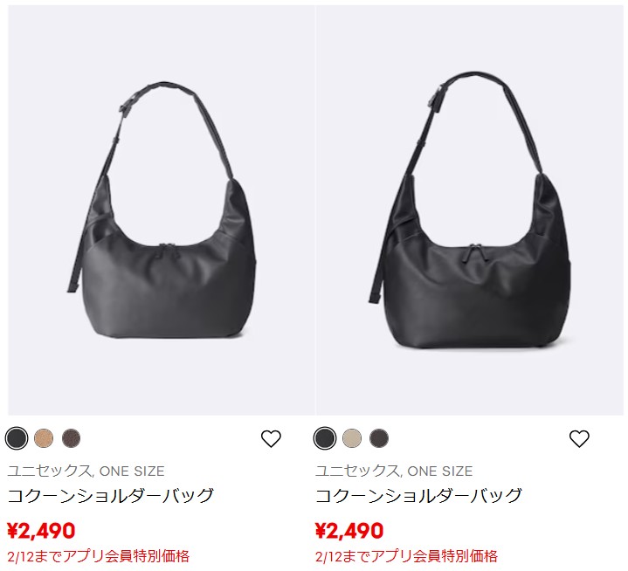Image resolution: width=628 pixels, height=571 pixels.
Task: Click first listing's 2/12までアプリ会員特別価格 note
Action: [98, 556]
